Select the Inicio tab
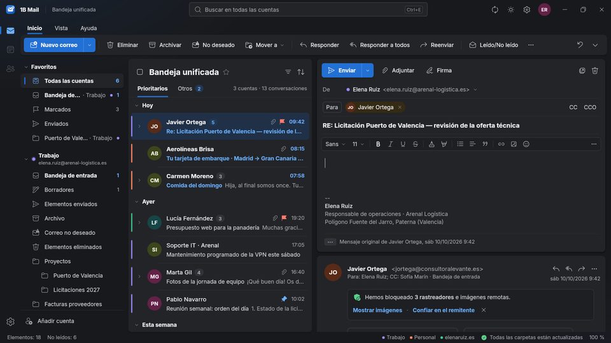 tap(34, 28)
